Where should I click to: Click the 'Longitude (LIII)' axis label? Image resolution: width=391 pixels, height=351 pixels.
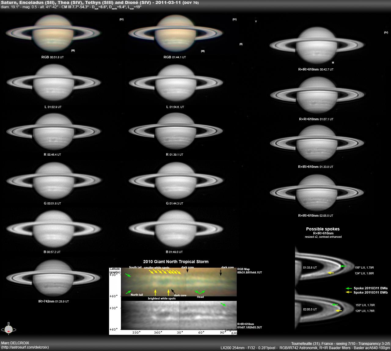(x=231, y=331)
